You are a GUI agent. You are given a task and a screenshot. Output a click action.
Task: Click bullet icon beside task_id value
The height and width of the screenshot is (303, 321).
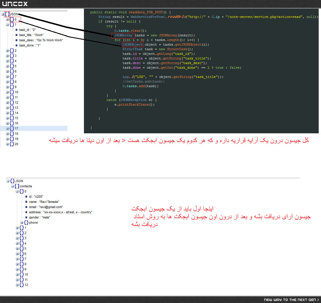click(16, 30)
